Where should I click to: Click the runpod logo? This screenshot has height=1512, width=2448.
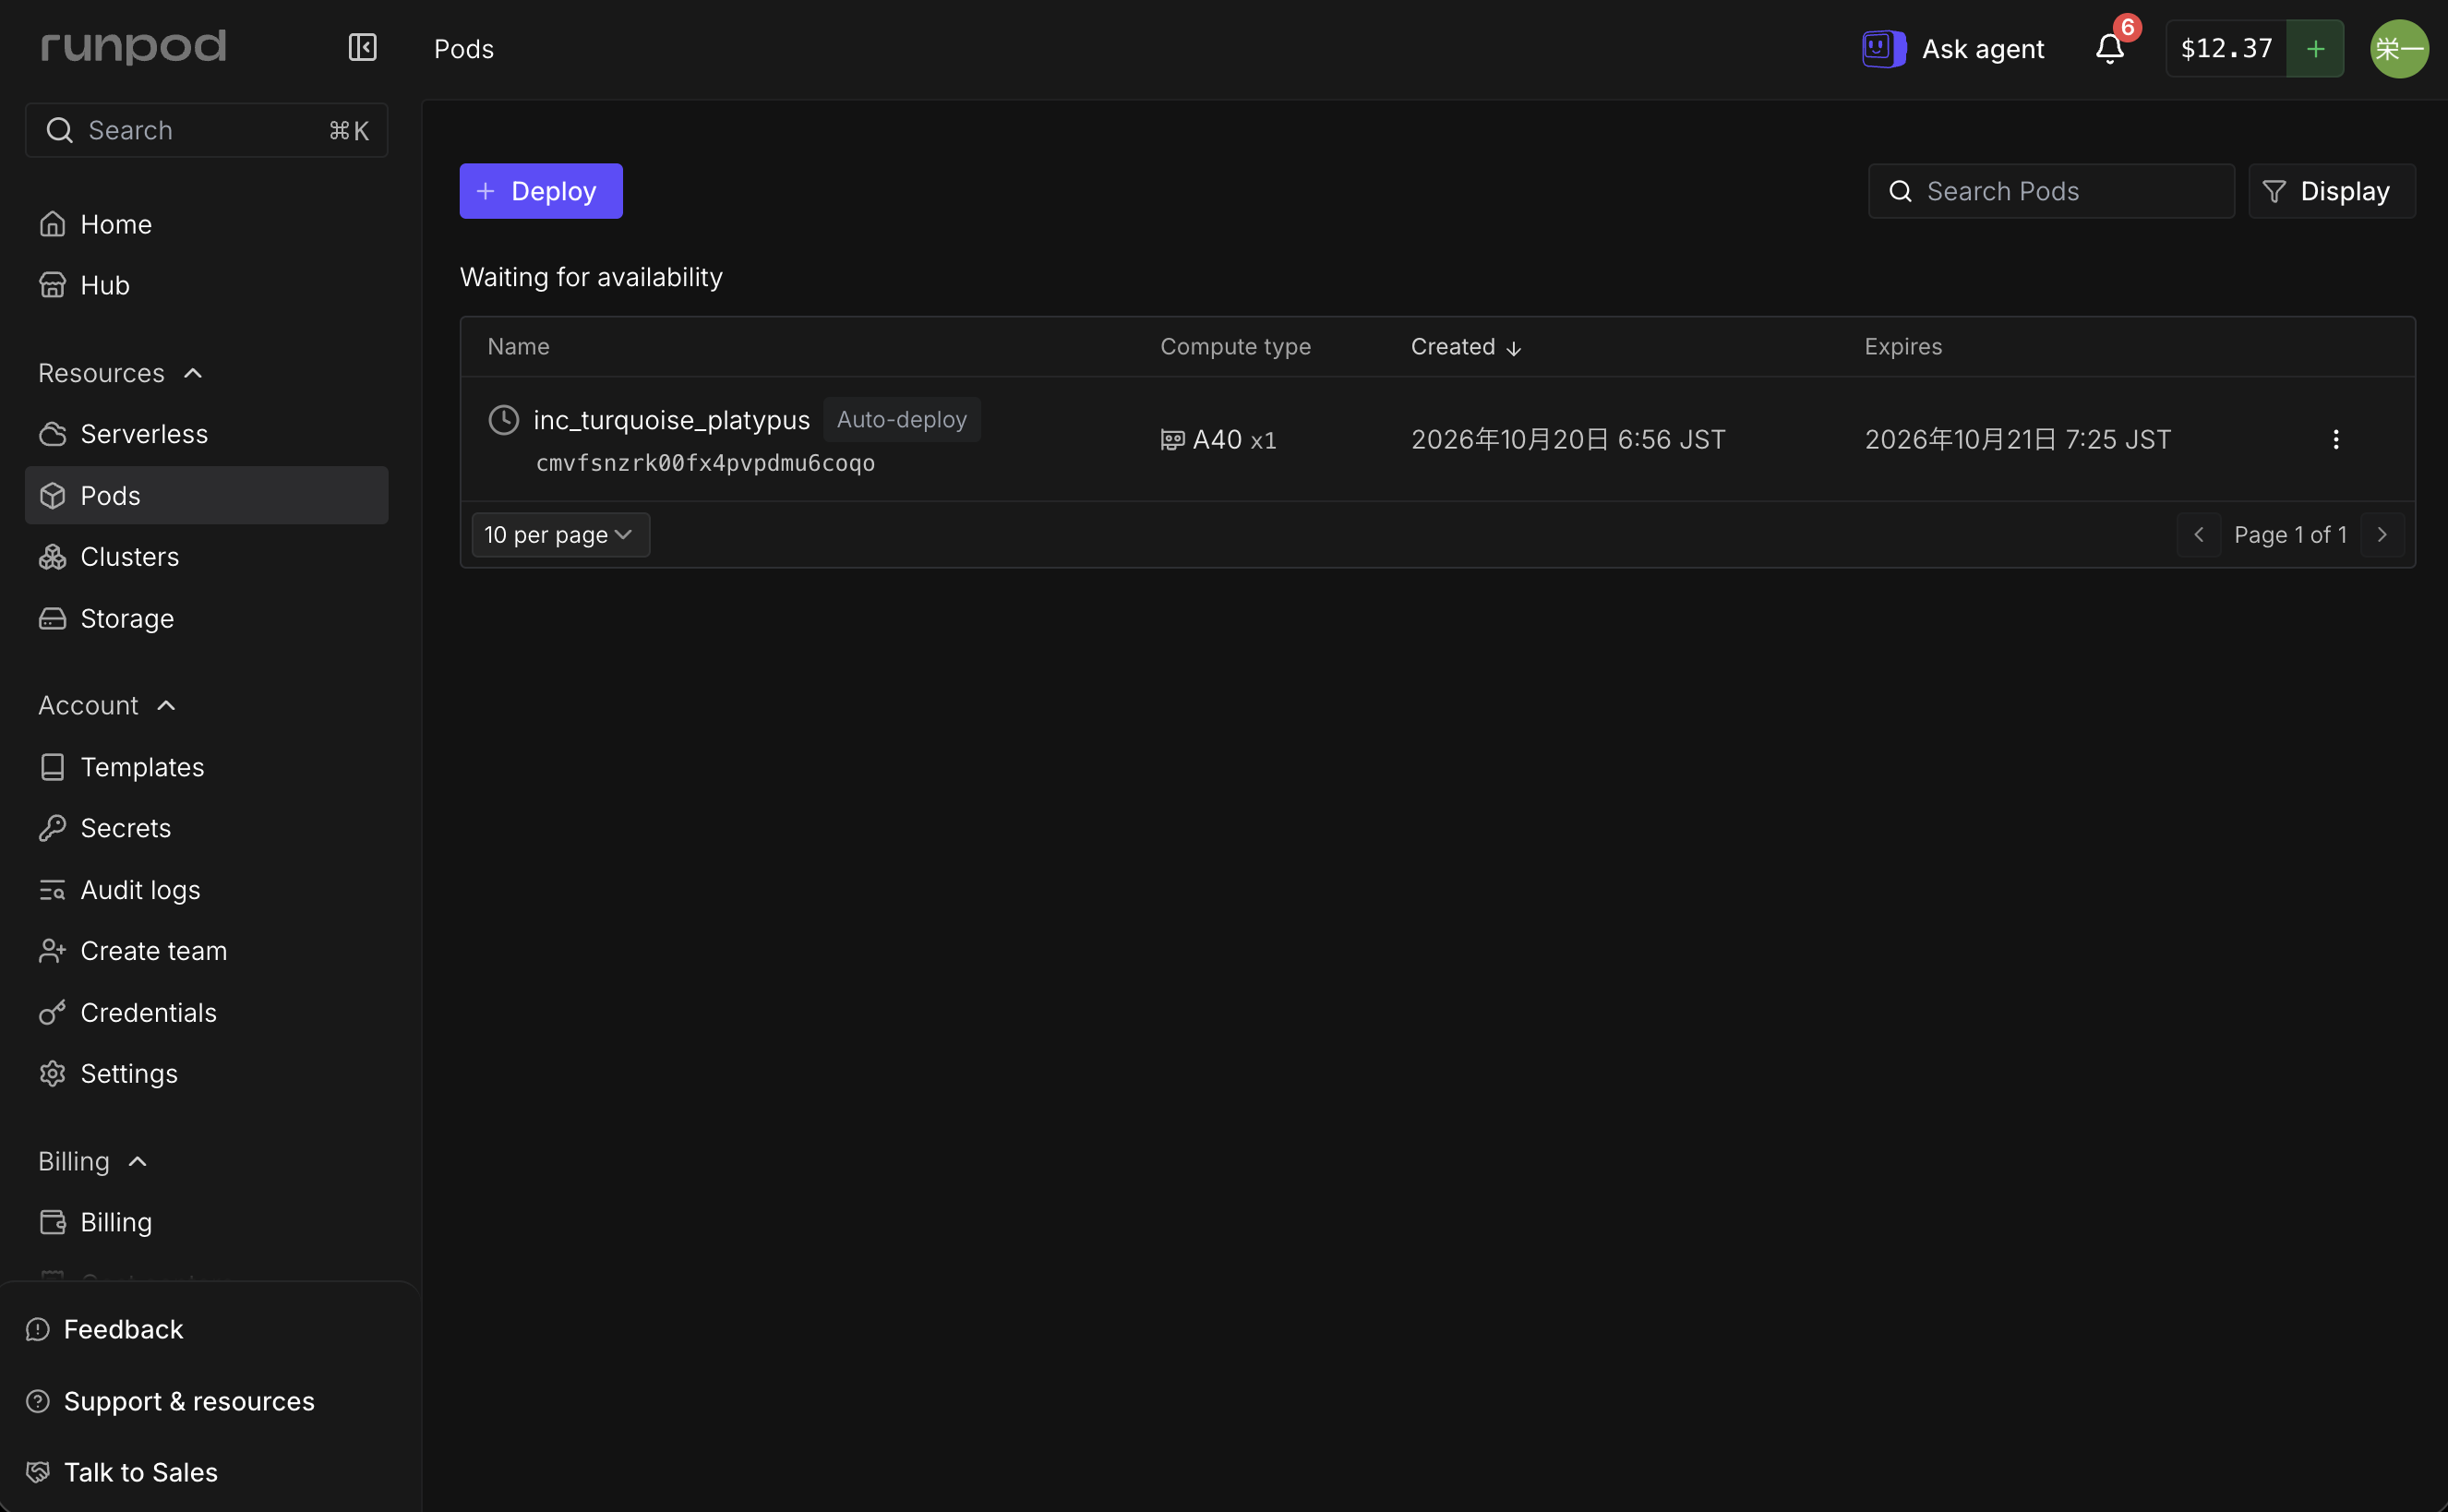(x=134, y=47)
